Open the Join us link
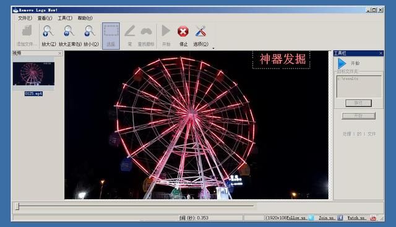Viewport: 396px width, 227px height. coord(326,218)
